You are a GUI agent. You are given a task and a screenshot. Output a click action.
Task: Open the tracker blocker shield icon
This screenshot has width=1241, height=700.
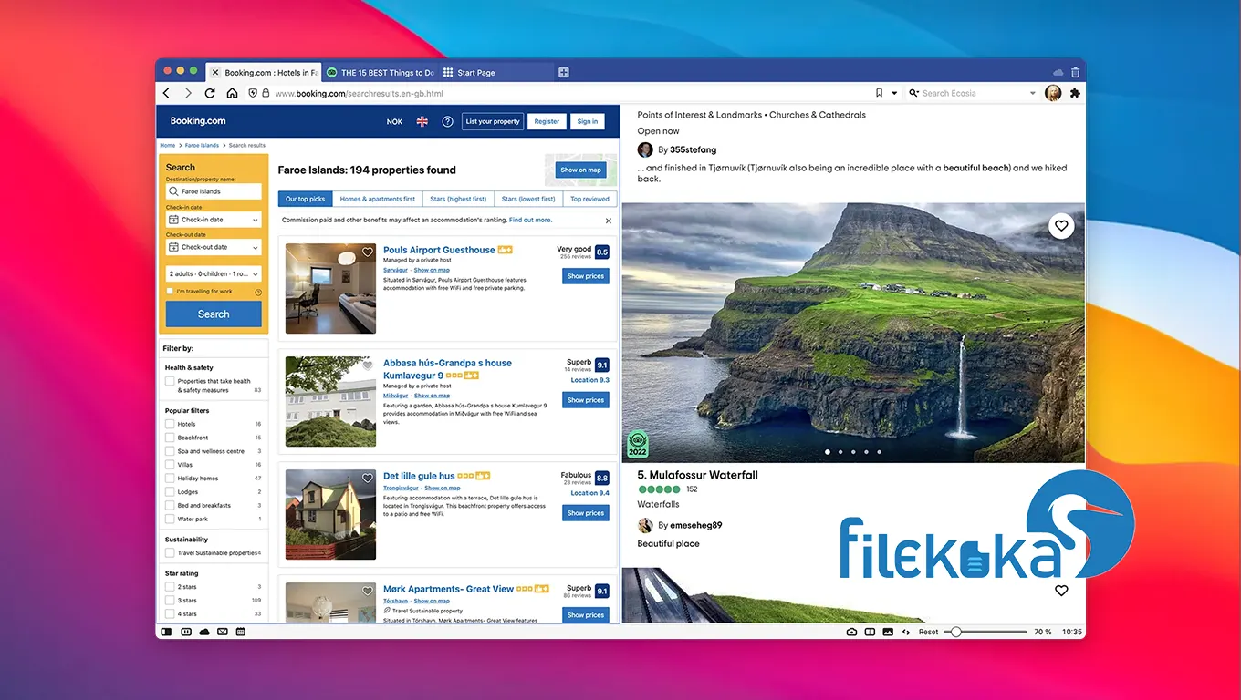coord(253,93)
